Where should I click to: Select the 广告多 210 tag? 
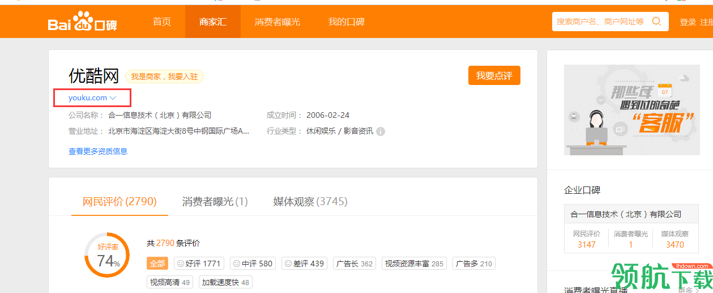[473, 264]
